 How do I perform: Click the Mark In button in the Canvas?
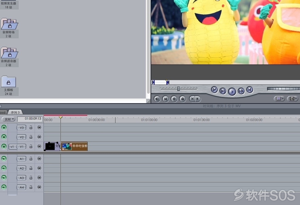pyautogui.click(x=192, y=99)
